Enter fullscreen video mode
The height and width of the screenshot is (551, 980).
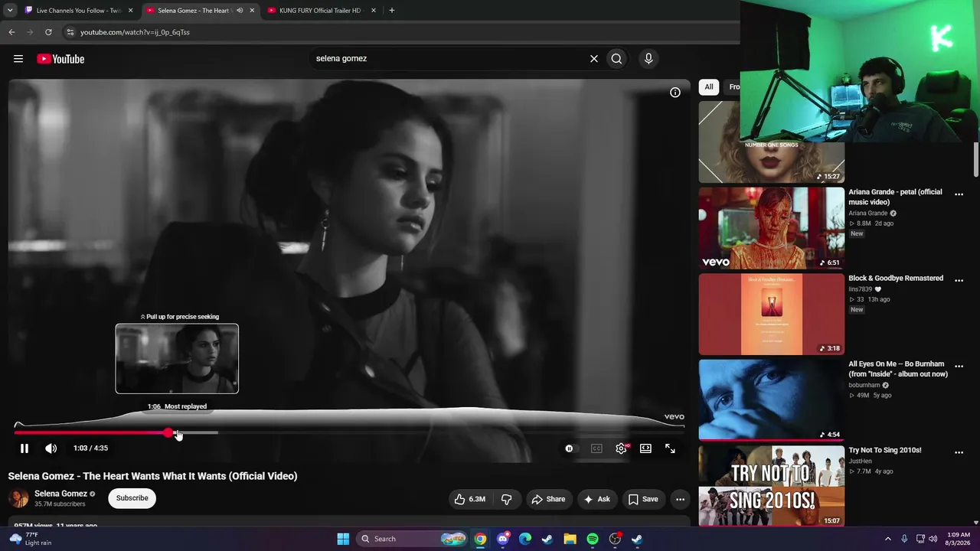tap(670, 448)
